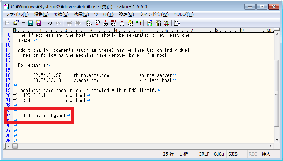Find previous match with up arrow binoculars
Image resolution: width=283 pixels, height=161 pixels.
point(105,23)
